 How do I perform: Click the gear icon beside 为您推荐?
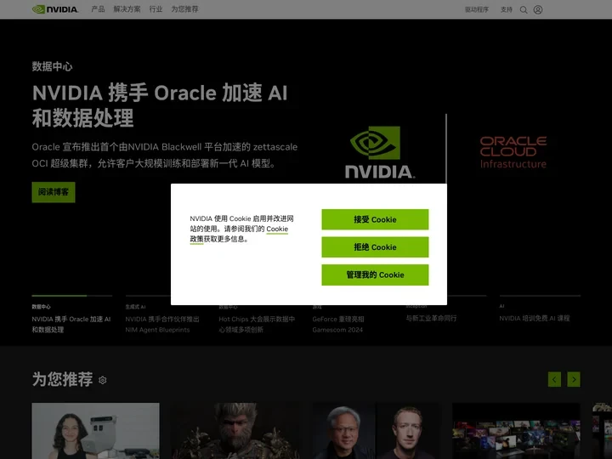click(x=103, y=380)
